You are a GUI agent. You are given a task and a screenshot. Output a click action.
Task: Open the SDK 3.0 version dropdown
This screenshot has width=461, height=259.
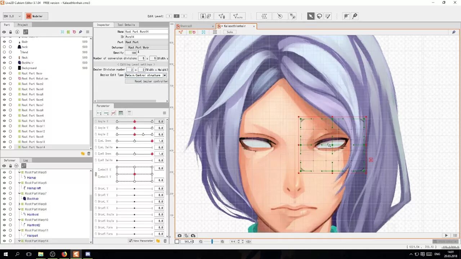click(x=12, y=16)
